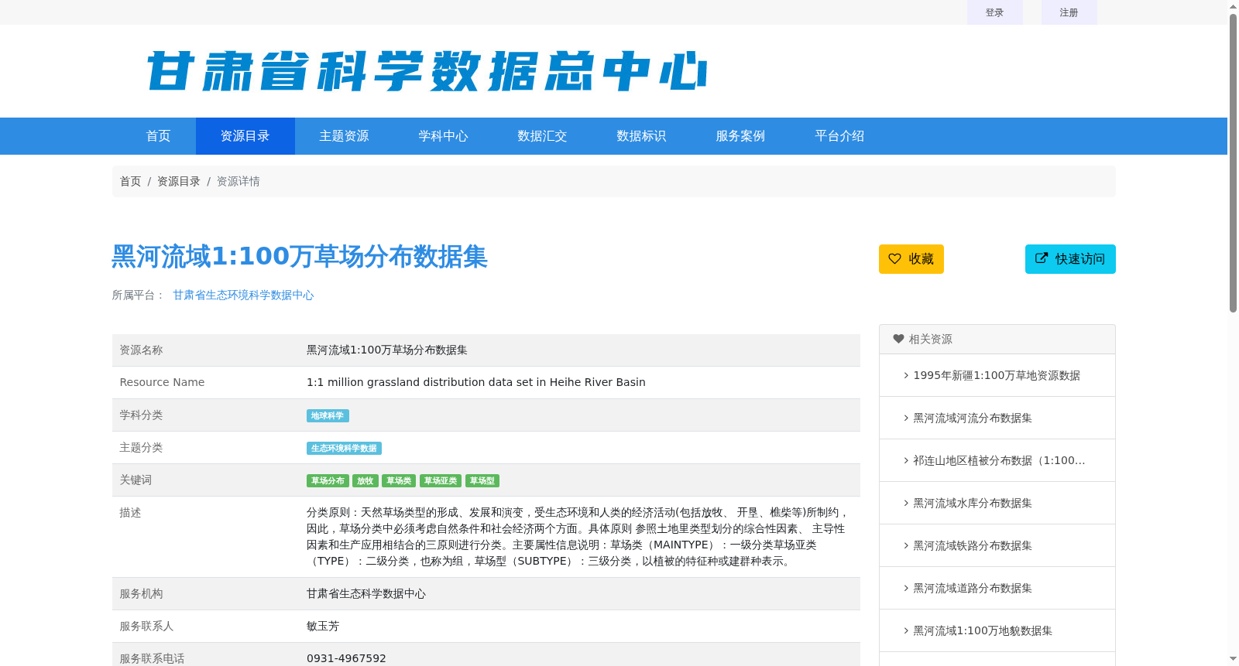Click the 甘肃省生态科学数据中心 service organization value
The image size is (1239, 666).
366,593
